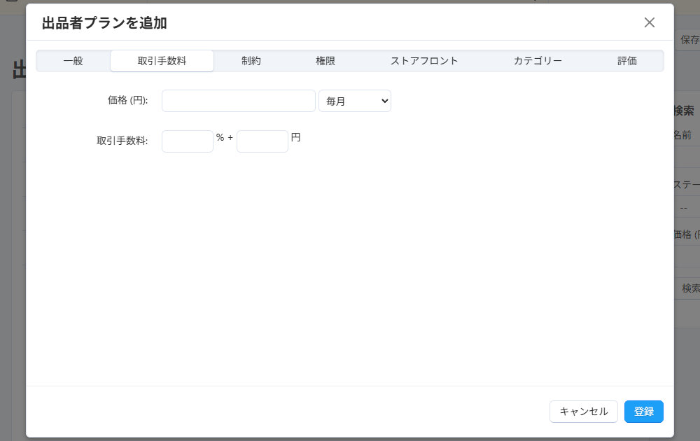This screenshot has width=700, height=441.
Task: Focus the fixed yen fee input box
Action: click(262, 141)
